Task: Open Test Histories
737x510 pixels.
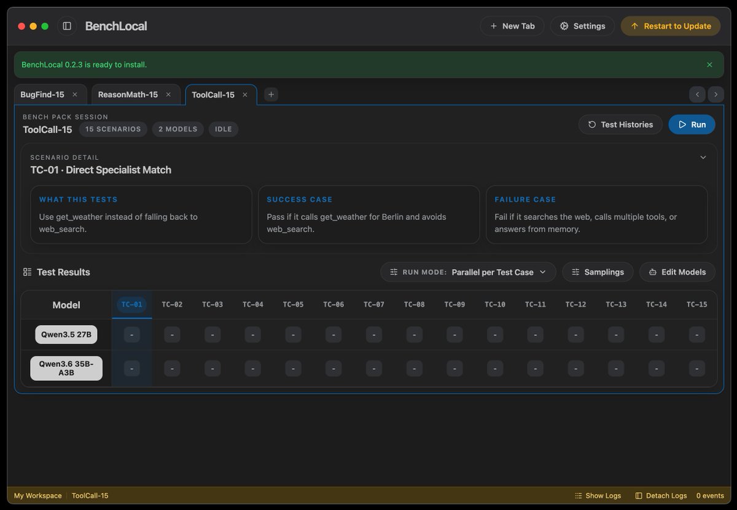Action: coord(620,124)
